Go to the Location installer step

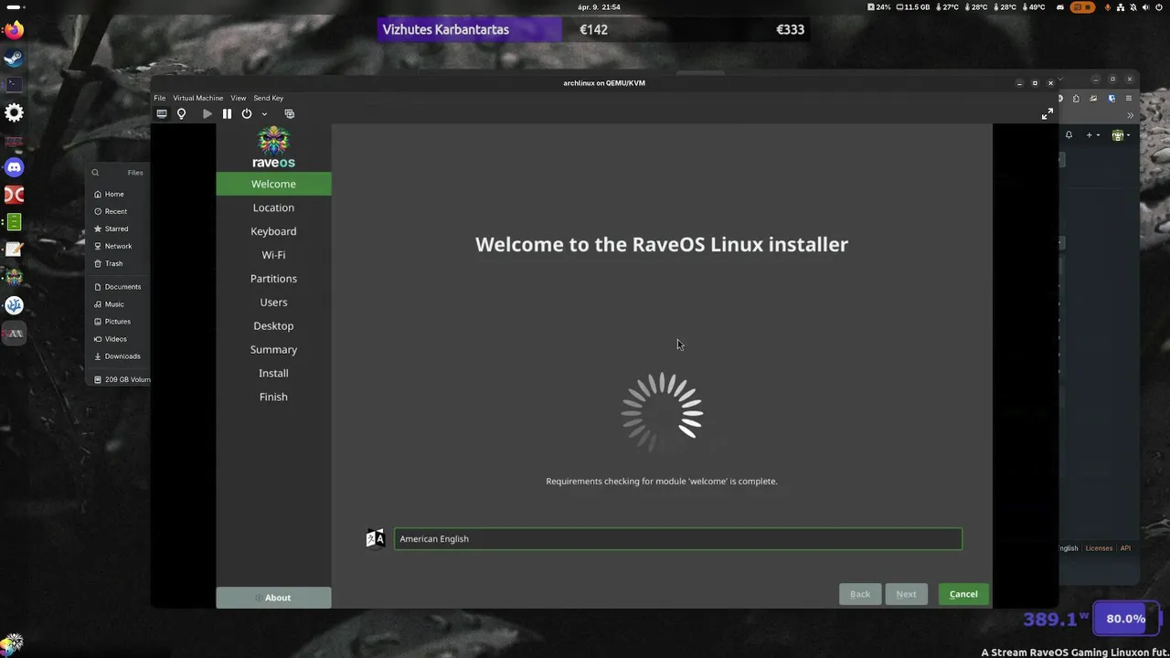click(273, 207)
